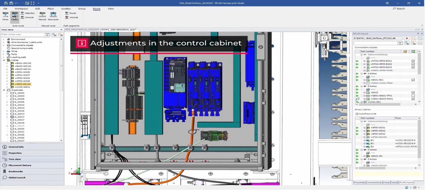Click the red X button in EPLAN import
The height and width of the screenshot is (190, 425).
(407, 38)
